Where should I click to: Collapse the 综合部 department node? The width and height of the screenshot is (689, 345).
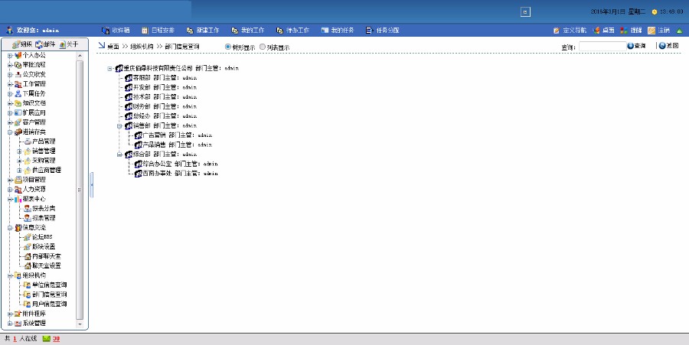tap(119, 155)
